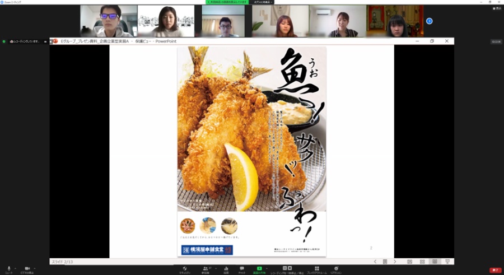Select first participant's video thumbnail with glasses
Viewport: 504px width, 275px height.
[109, 21]
